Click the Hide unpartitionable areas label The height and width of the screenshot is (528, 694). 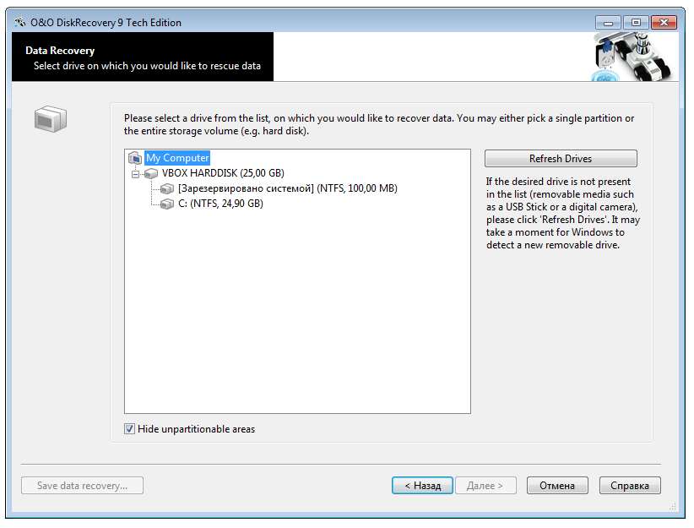coord(196,429)
